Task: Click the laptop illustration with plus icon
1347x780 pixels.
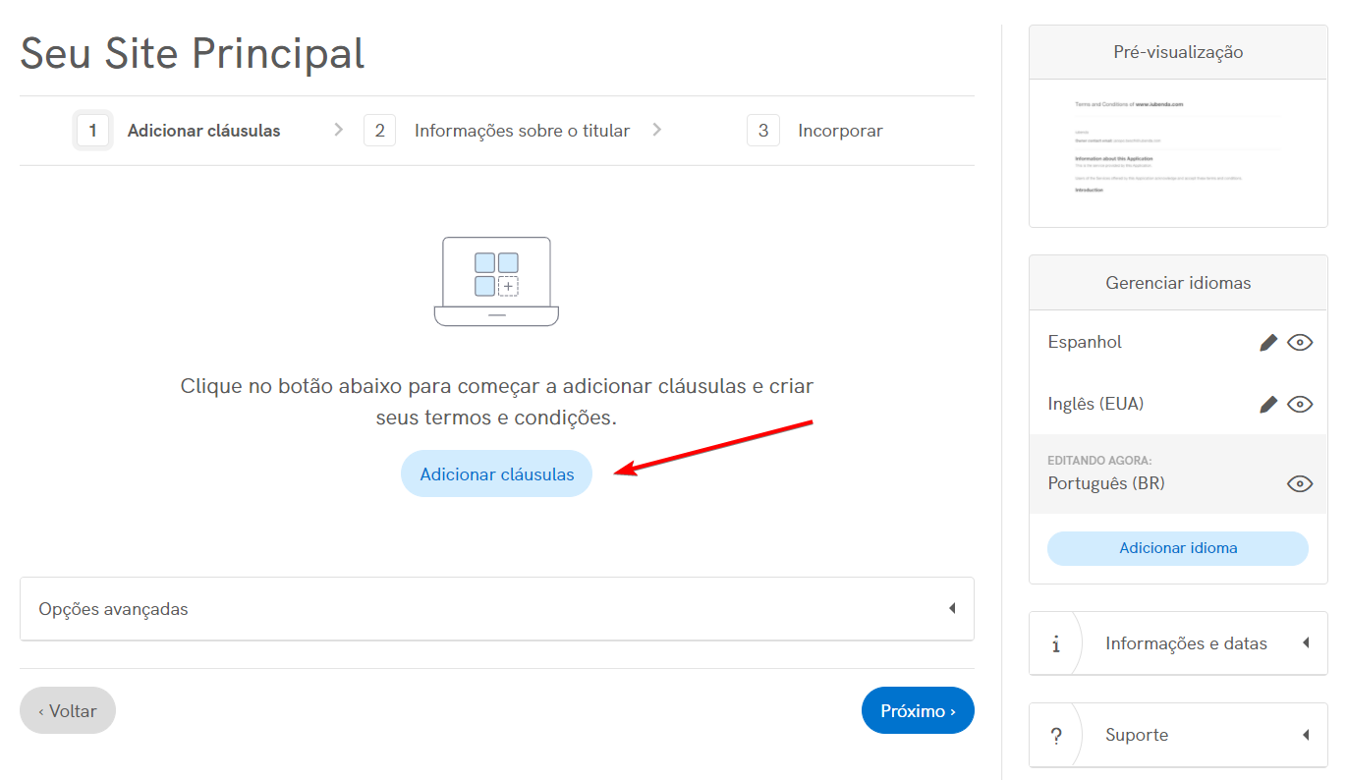Action: pos(496,281)
